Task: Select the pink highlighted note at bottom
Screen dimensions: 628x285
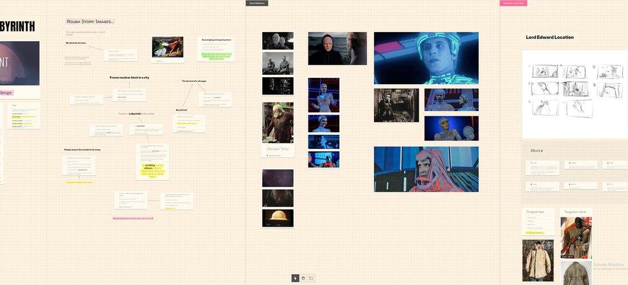Action: (133, 218)
